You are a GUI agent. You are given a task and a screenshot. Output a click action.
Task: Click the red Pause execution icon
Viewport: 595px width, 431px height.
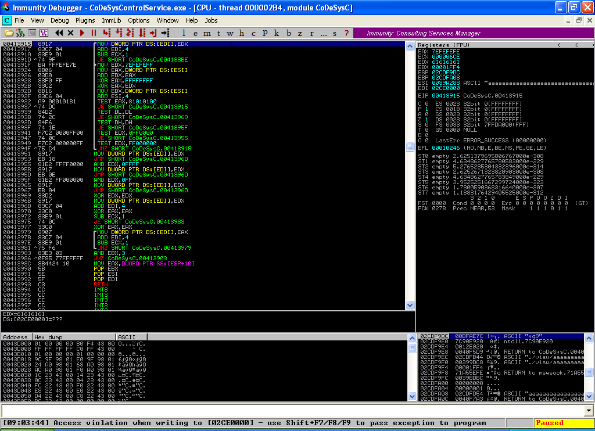(x=94, y=33)
